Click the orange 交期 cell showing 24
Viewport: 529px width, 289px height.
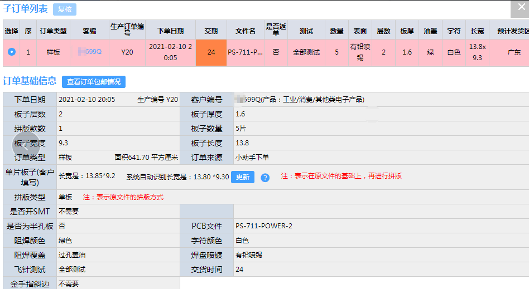pos(211,52)
